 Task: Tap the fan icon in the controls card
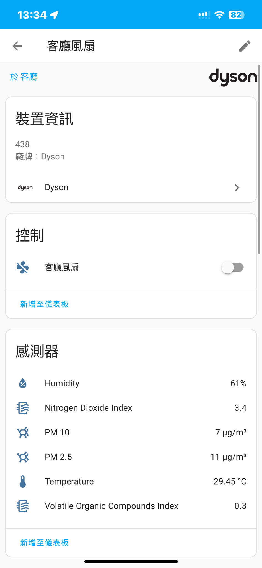pos(23,268)
